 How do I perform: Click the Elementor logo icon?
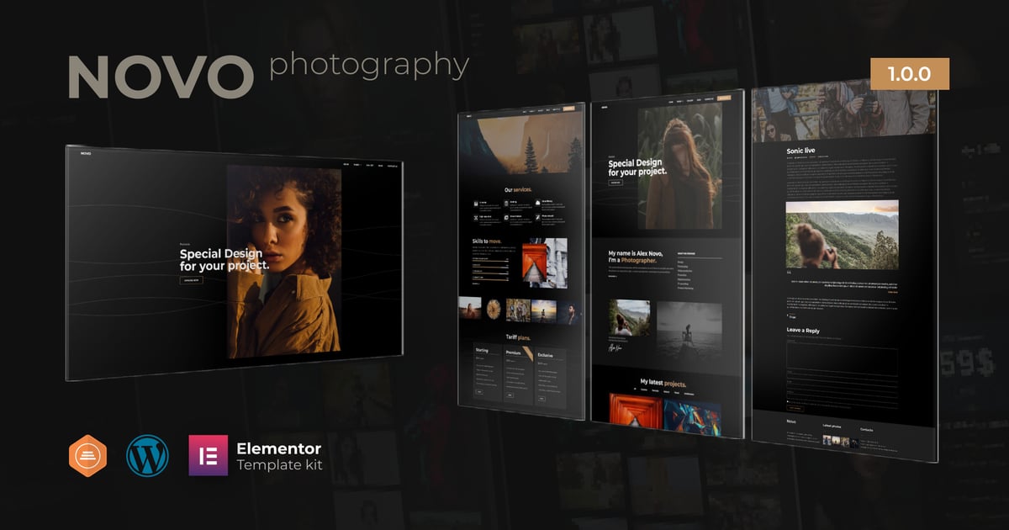208,456
